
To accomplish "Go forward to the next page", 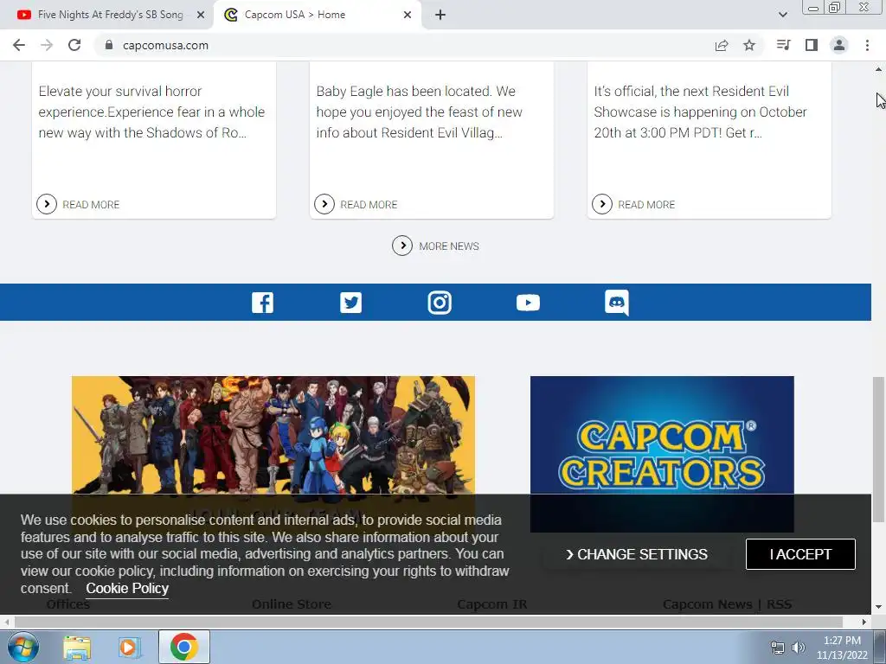I will [x=47, y=45].
